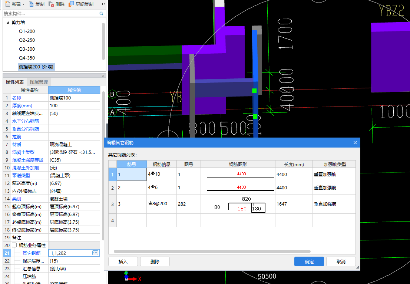Collapse the 钢筋业务属性 group
The image size is (410, 284).
(14, 246)
